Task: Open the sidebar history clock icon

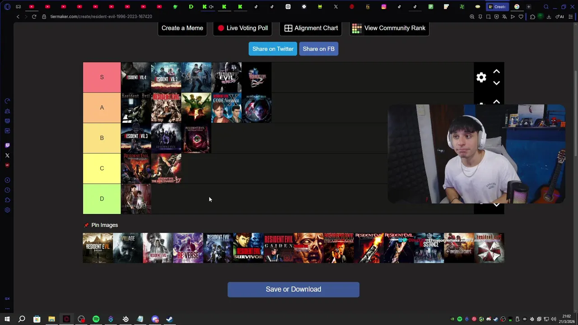Action: tap(7, 190)
